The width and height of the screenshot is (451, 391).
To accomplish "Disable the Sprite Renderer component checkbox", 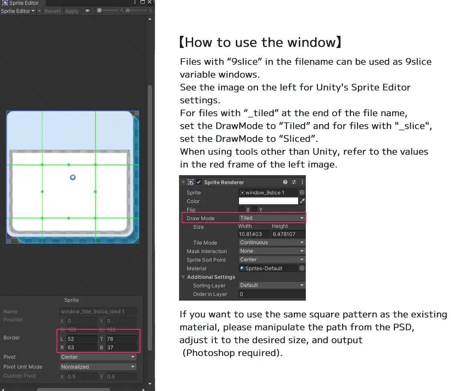I will click(199, 182).
